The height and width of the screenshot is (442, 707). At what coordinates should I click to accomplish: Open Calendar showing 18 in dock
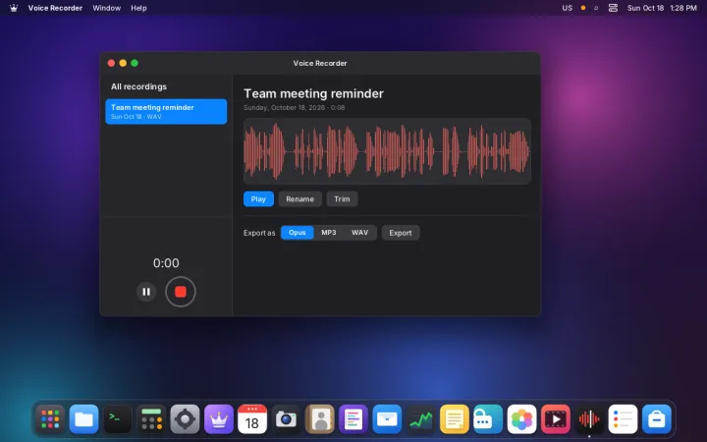point(252,419)
